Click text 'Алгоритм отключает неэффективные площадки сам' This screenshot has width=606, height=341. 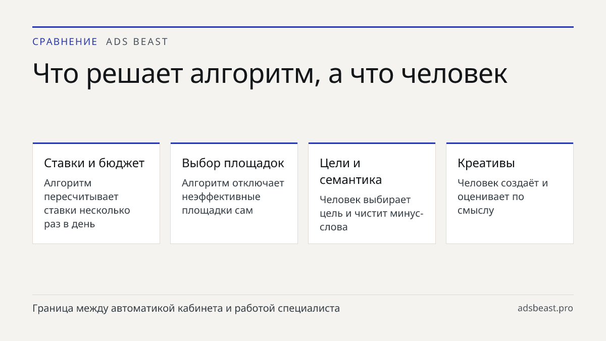(233, 197)
